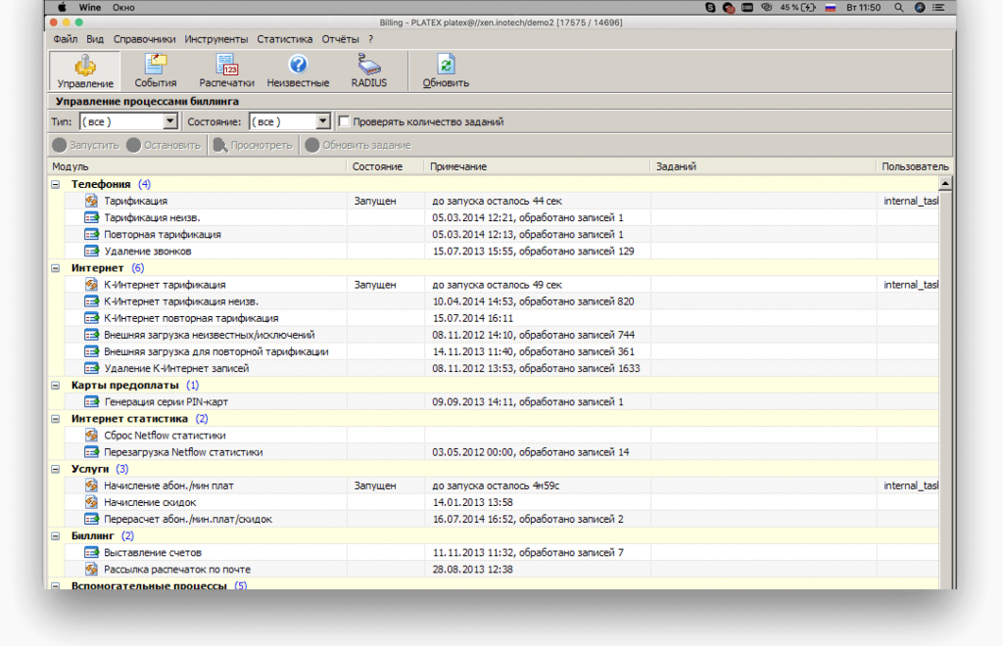Viewport: 1003px width, 646px height.
Task: Click the icon beside Внешняя загрузка неизвестных/исключений
Action: 91,335
